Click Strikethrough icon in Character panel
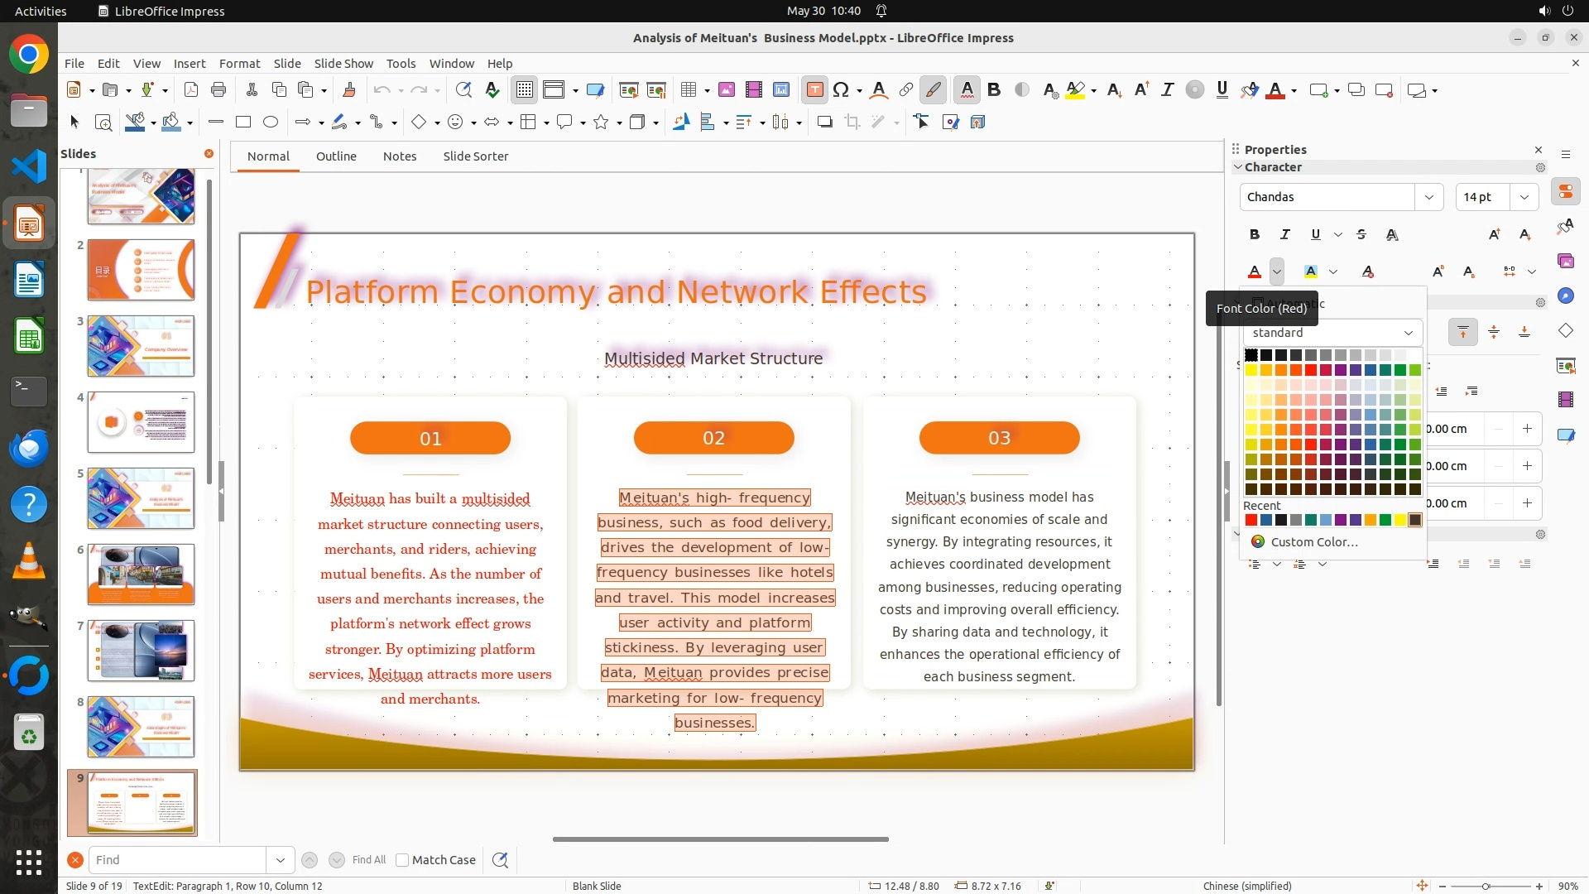This screenshot has height=894, width=1589. tap(1361, 235)
